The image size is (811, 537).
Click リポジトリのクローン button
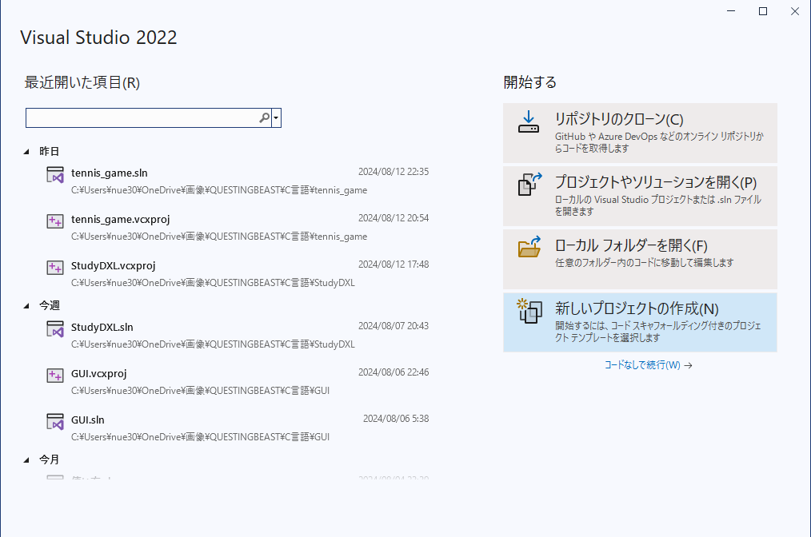(x=640, y=133)
